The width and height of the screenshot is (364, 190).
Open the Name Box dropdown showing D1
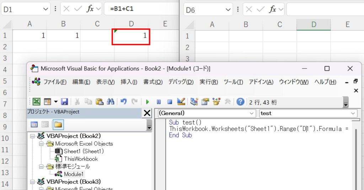tap(45, 9)
